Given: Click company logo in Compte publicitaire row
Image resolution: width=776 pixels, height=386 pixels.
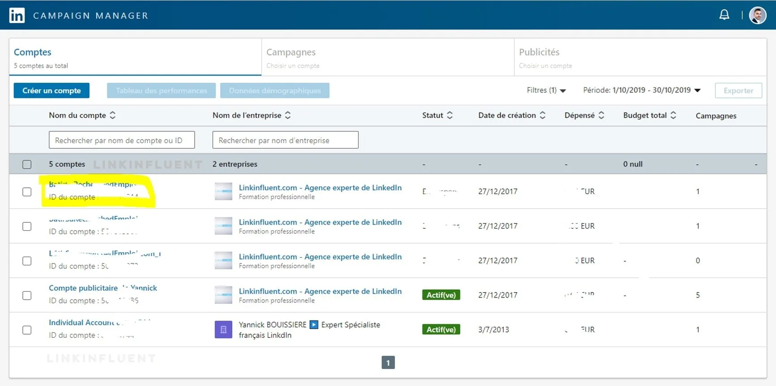Looking at the screenshot, I should click(223, 295).
